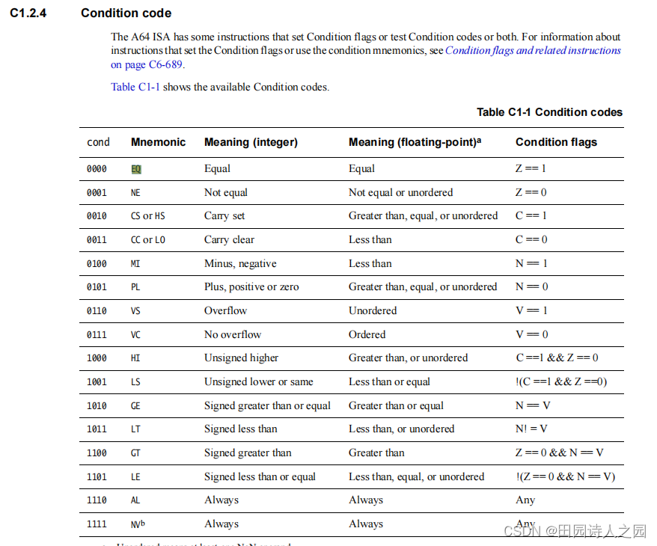This screenshot has width=657, height=546.
Task: Click the HI mnemonic cell
Action: click(x=135, y=358)
